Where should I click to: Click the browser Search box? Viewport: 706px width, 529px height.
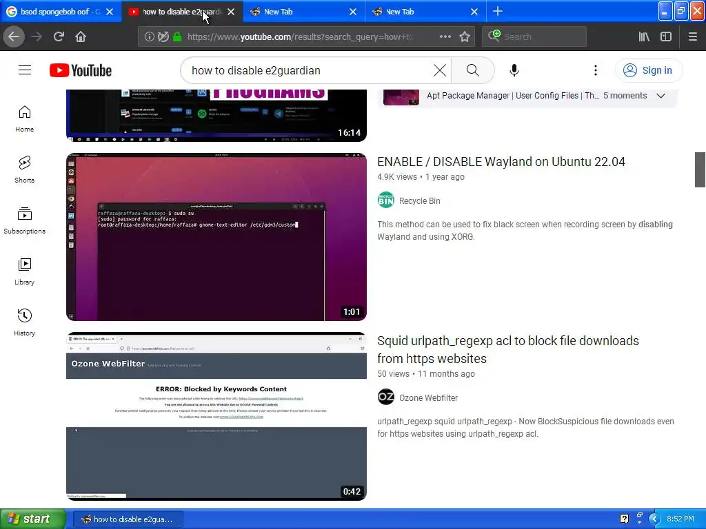point(534,37)
